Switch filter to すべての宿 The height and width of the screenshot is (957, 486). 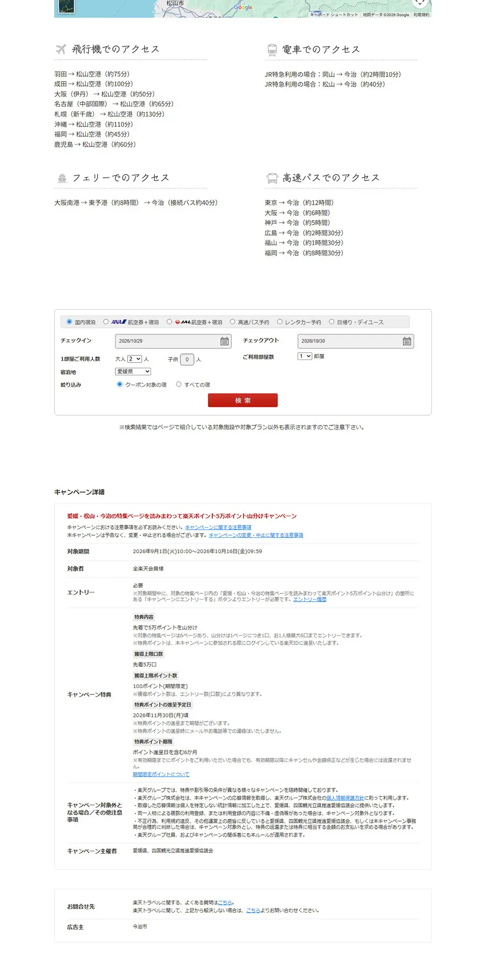pos(179,384)
